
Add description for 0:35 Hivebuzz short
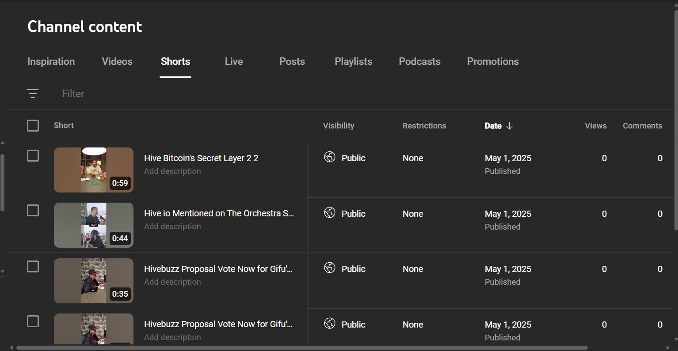(172, 282)
